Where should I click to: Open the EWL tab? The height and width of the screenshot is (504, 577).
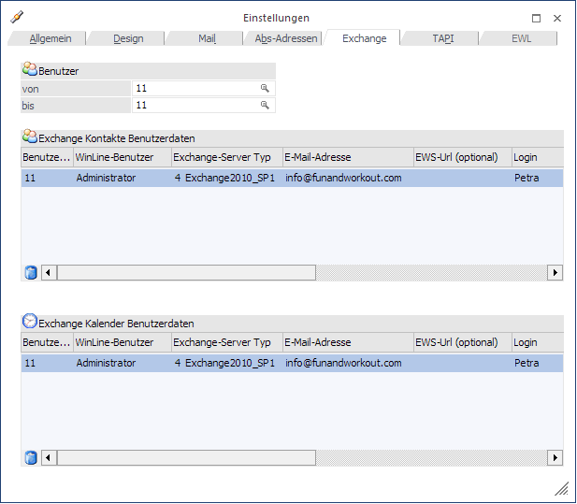521,38
